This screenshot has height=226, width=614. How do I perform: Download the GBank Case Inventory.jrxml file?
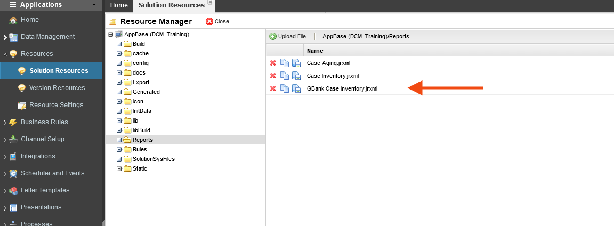coord(296,88)
